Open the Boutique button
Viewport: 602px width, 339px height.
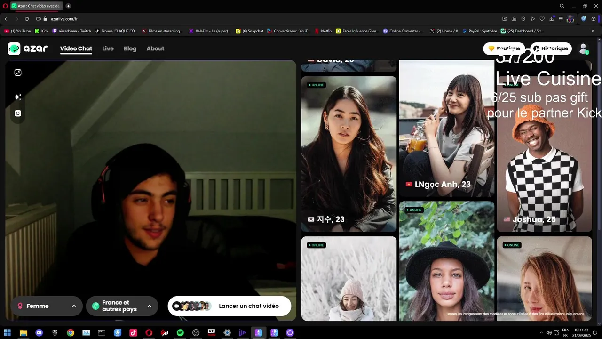(504, 48)
